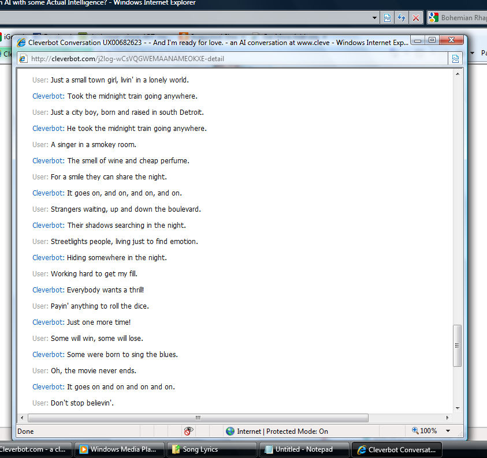Image resolution: width=487 pixels, height=458 pixels.
Task: Click 'The smell of wine and cheap perfume.'
Action: [128, 160]
